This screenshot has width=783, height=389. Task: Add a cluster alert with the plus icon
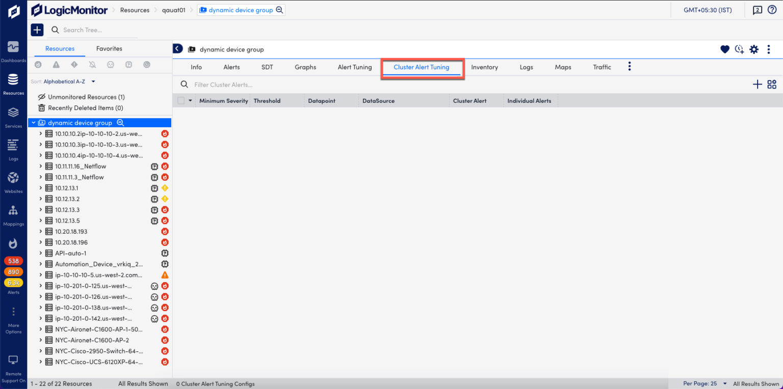[x=757, y=85]
